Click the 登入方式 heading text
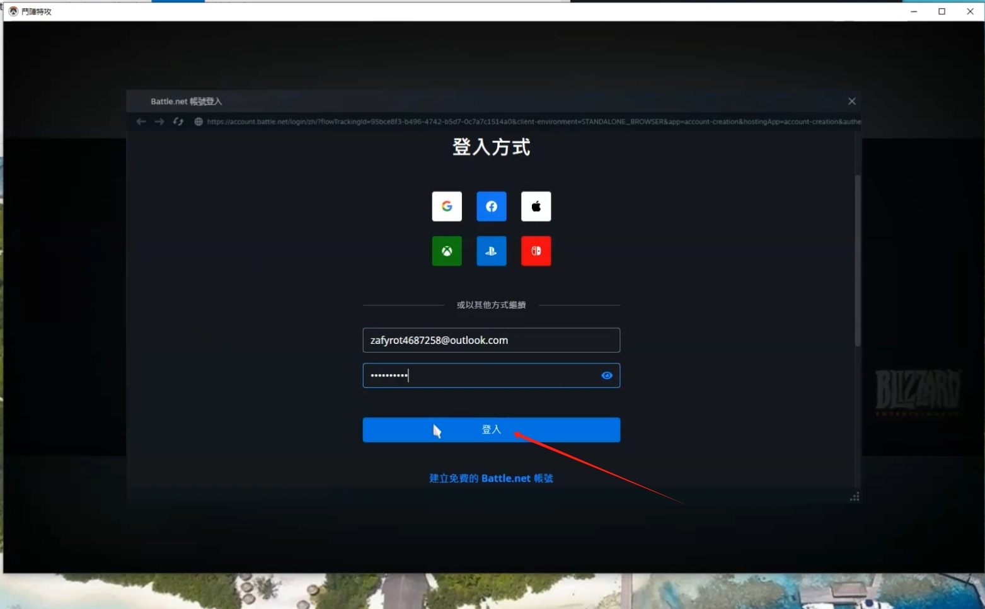The image size is (985, 609). pyautogui.click(x=492, y=147)
